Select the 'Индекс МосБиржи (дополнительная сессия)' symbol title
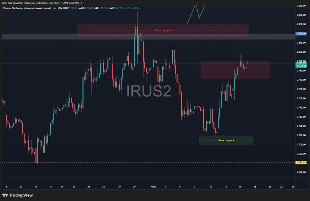310x201 pixels. 27,8
